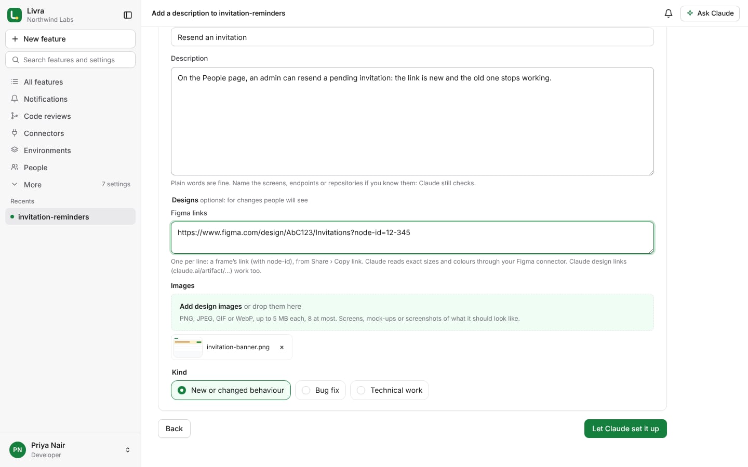Navigate to Code reviews
Screen dimensions: 748x467
coord(70,116)
